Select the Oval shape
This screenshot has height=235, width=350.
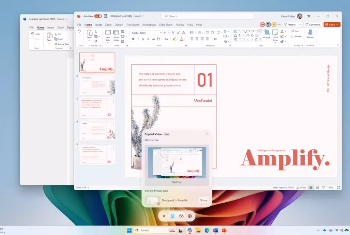[252, 31]
